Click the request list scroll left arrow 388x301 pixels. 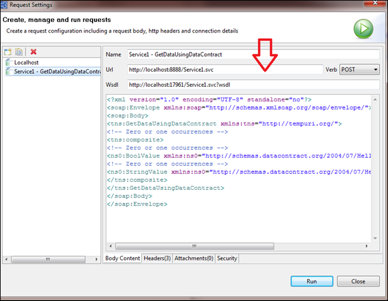[6, 259]
